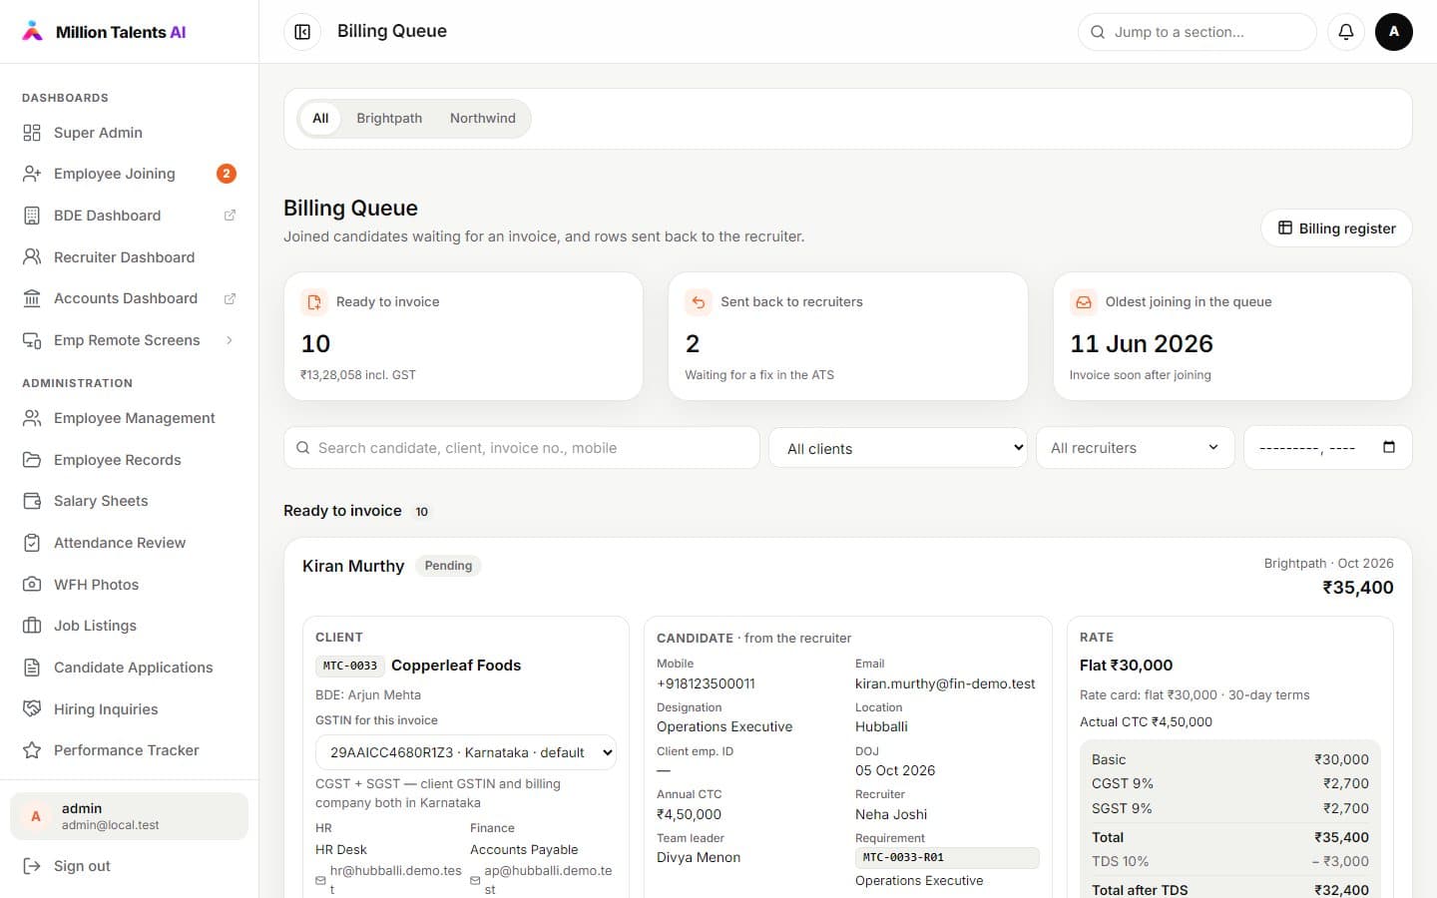Open Accounts Dashboard external link icon
This screenshot has width=1437, height=898.
230,298
